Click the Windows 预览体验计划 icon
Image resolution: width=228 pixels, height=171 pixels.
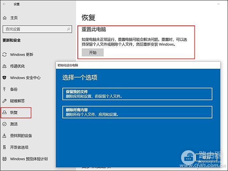[x=4, y=159]
